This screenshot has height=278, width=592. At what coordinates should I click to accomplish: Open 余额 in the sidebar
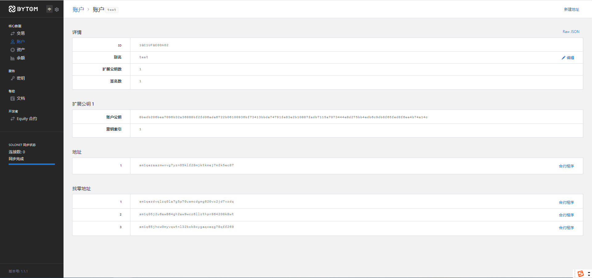coord(21,58)
